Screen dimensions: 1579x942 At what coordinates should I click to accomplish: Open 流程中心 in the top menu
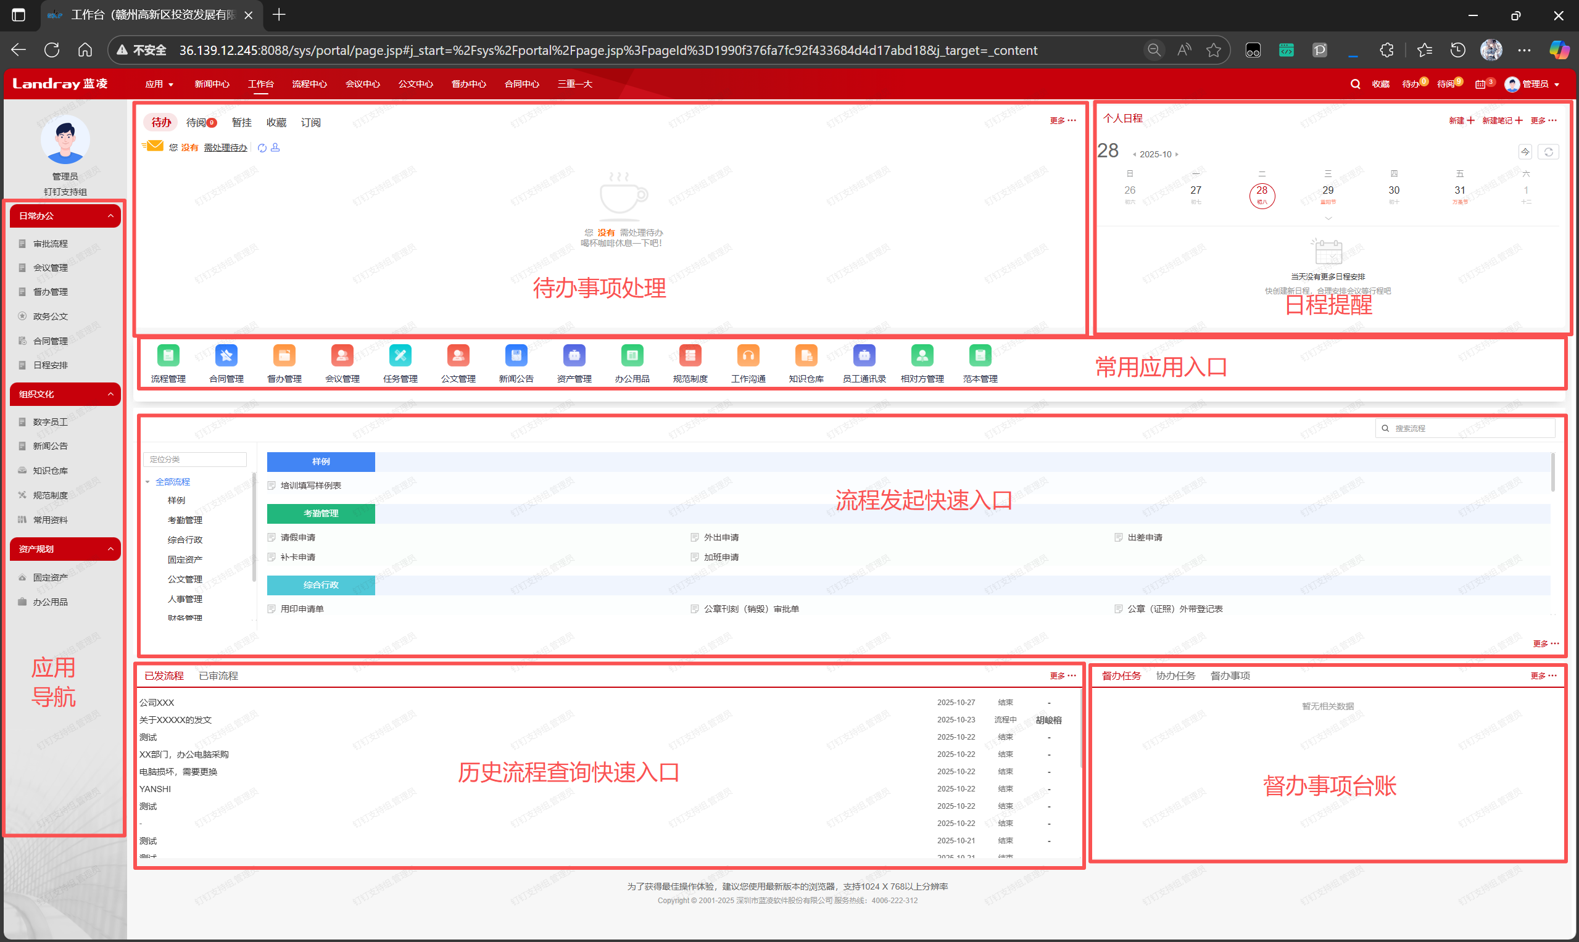tap(309, 84)
